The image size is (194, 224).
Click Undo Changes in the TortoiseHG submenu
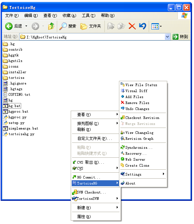click(143, 109)
